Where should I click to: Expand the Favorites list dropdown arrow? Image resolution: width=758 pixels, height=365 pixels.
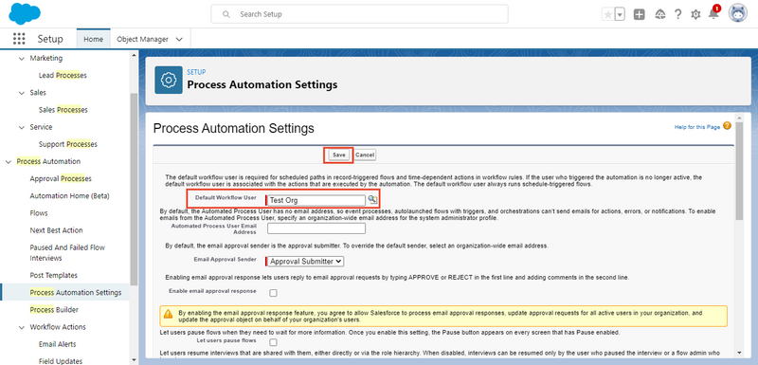tap(620, 14)
